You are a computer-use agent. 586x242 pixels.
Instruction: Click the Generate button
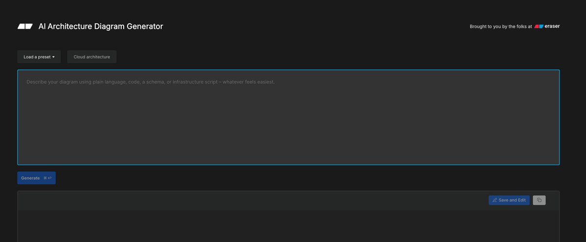pyautogui.click(x=36, y=178)
